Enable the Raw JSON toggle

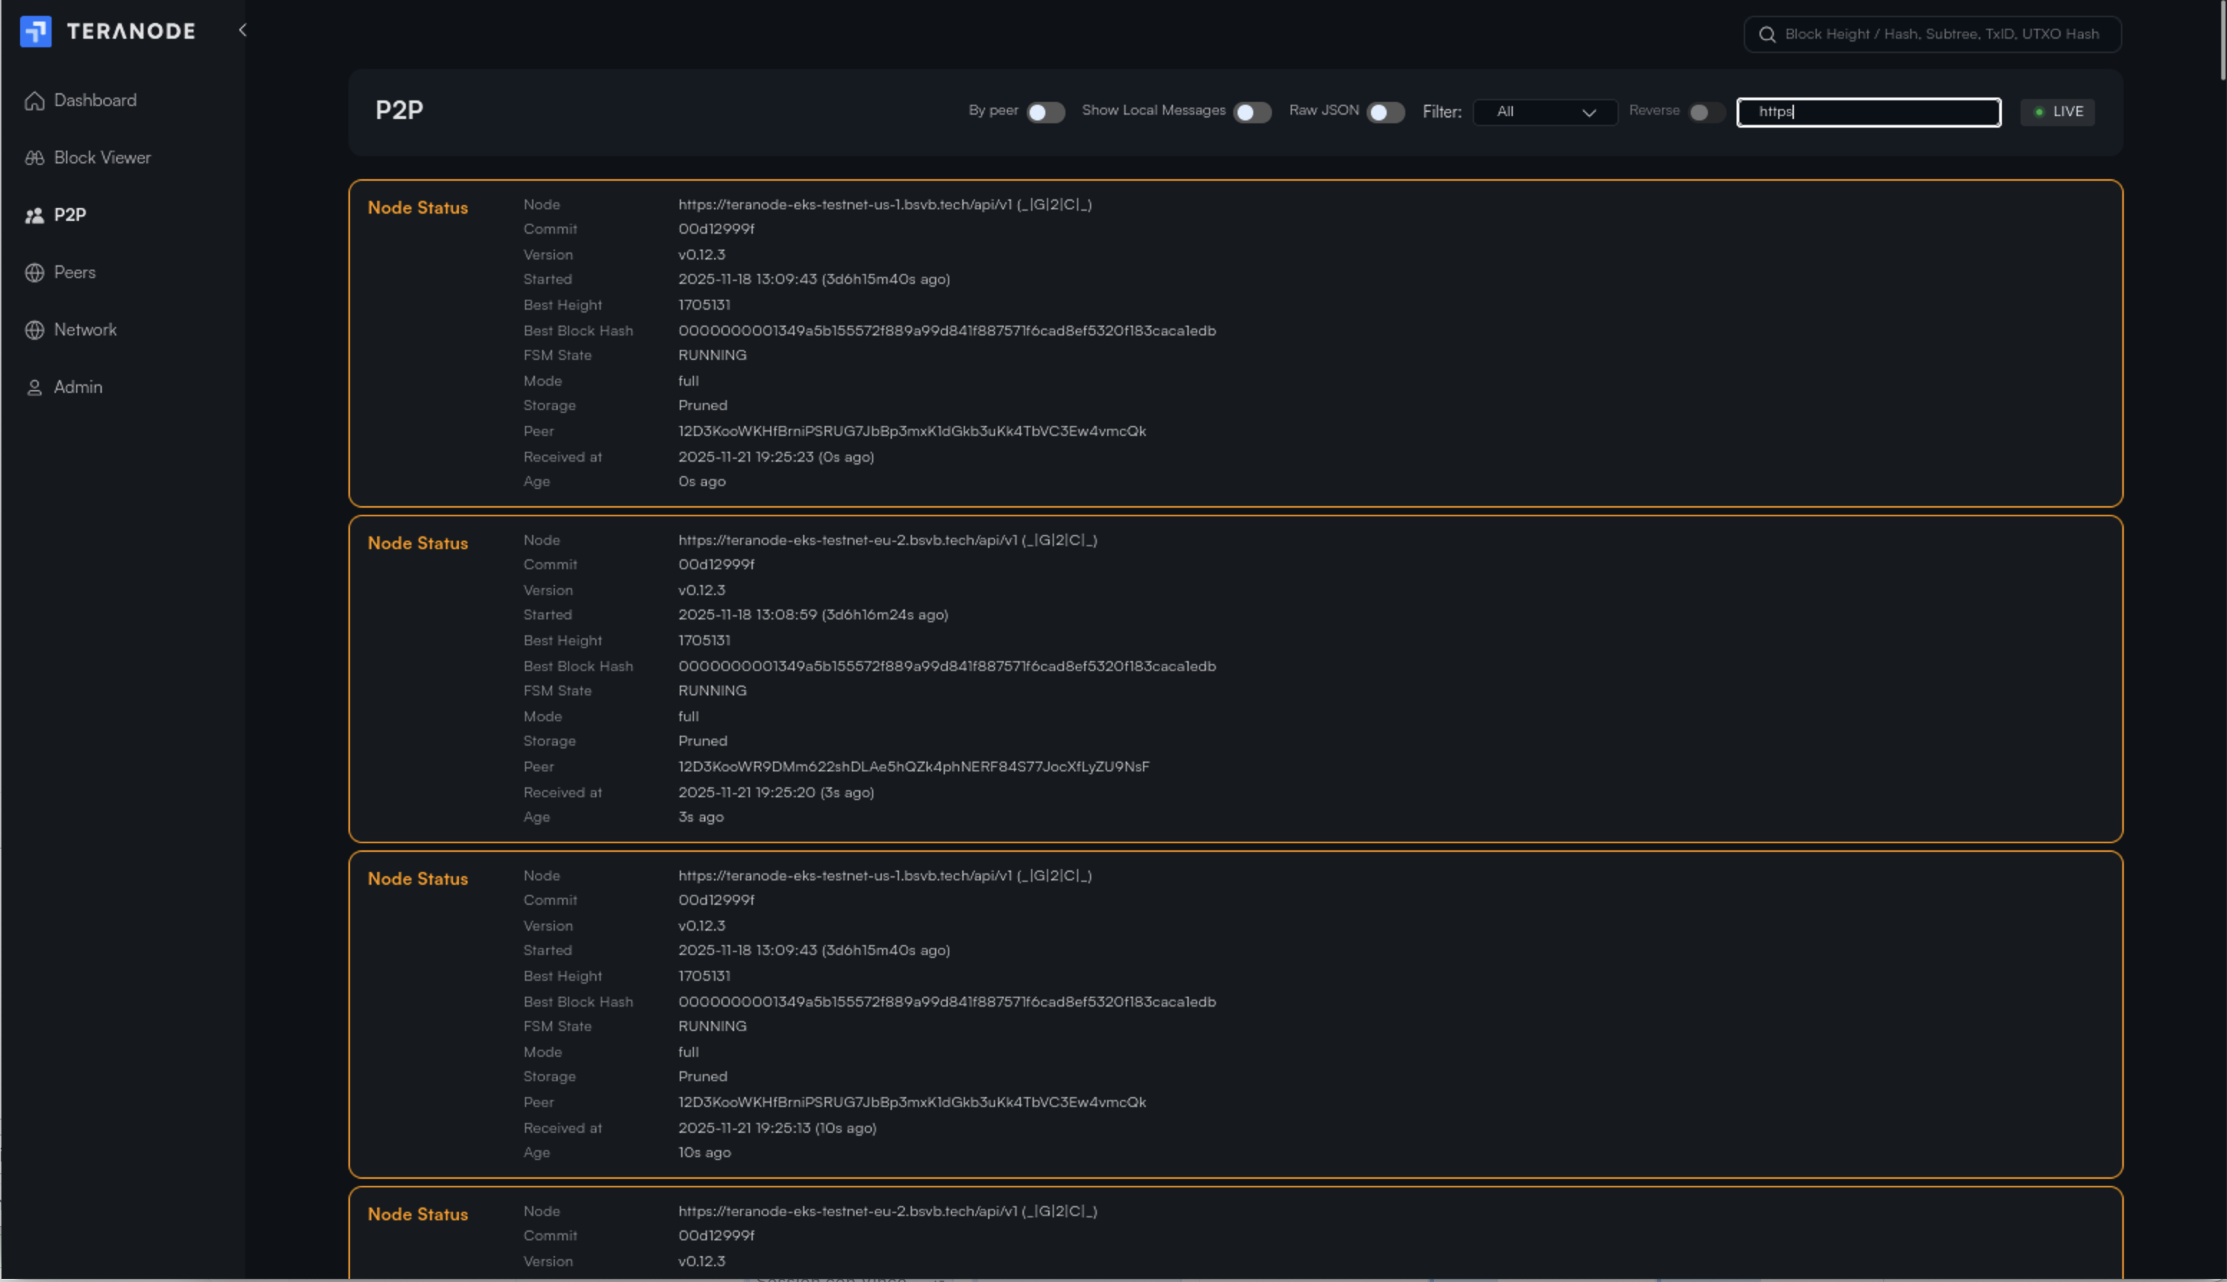click(x=1385, y=112)
